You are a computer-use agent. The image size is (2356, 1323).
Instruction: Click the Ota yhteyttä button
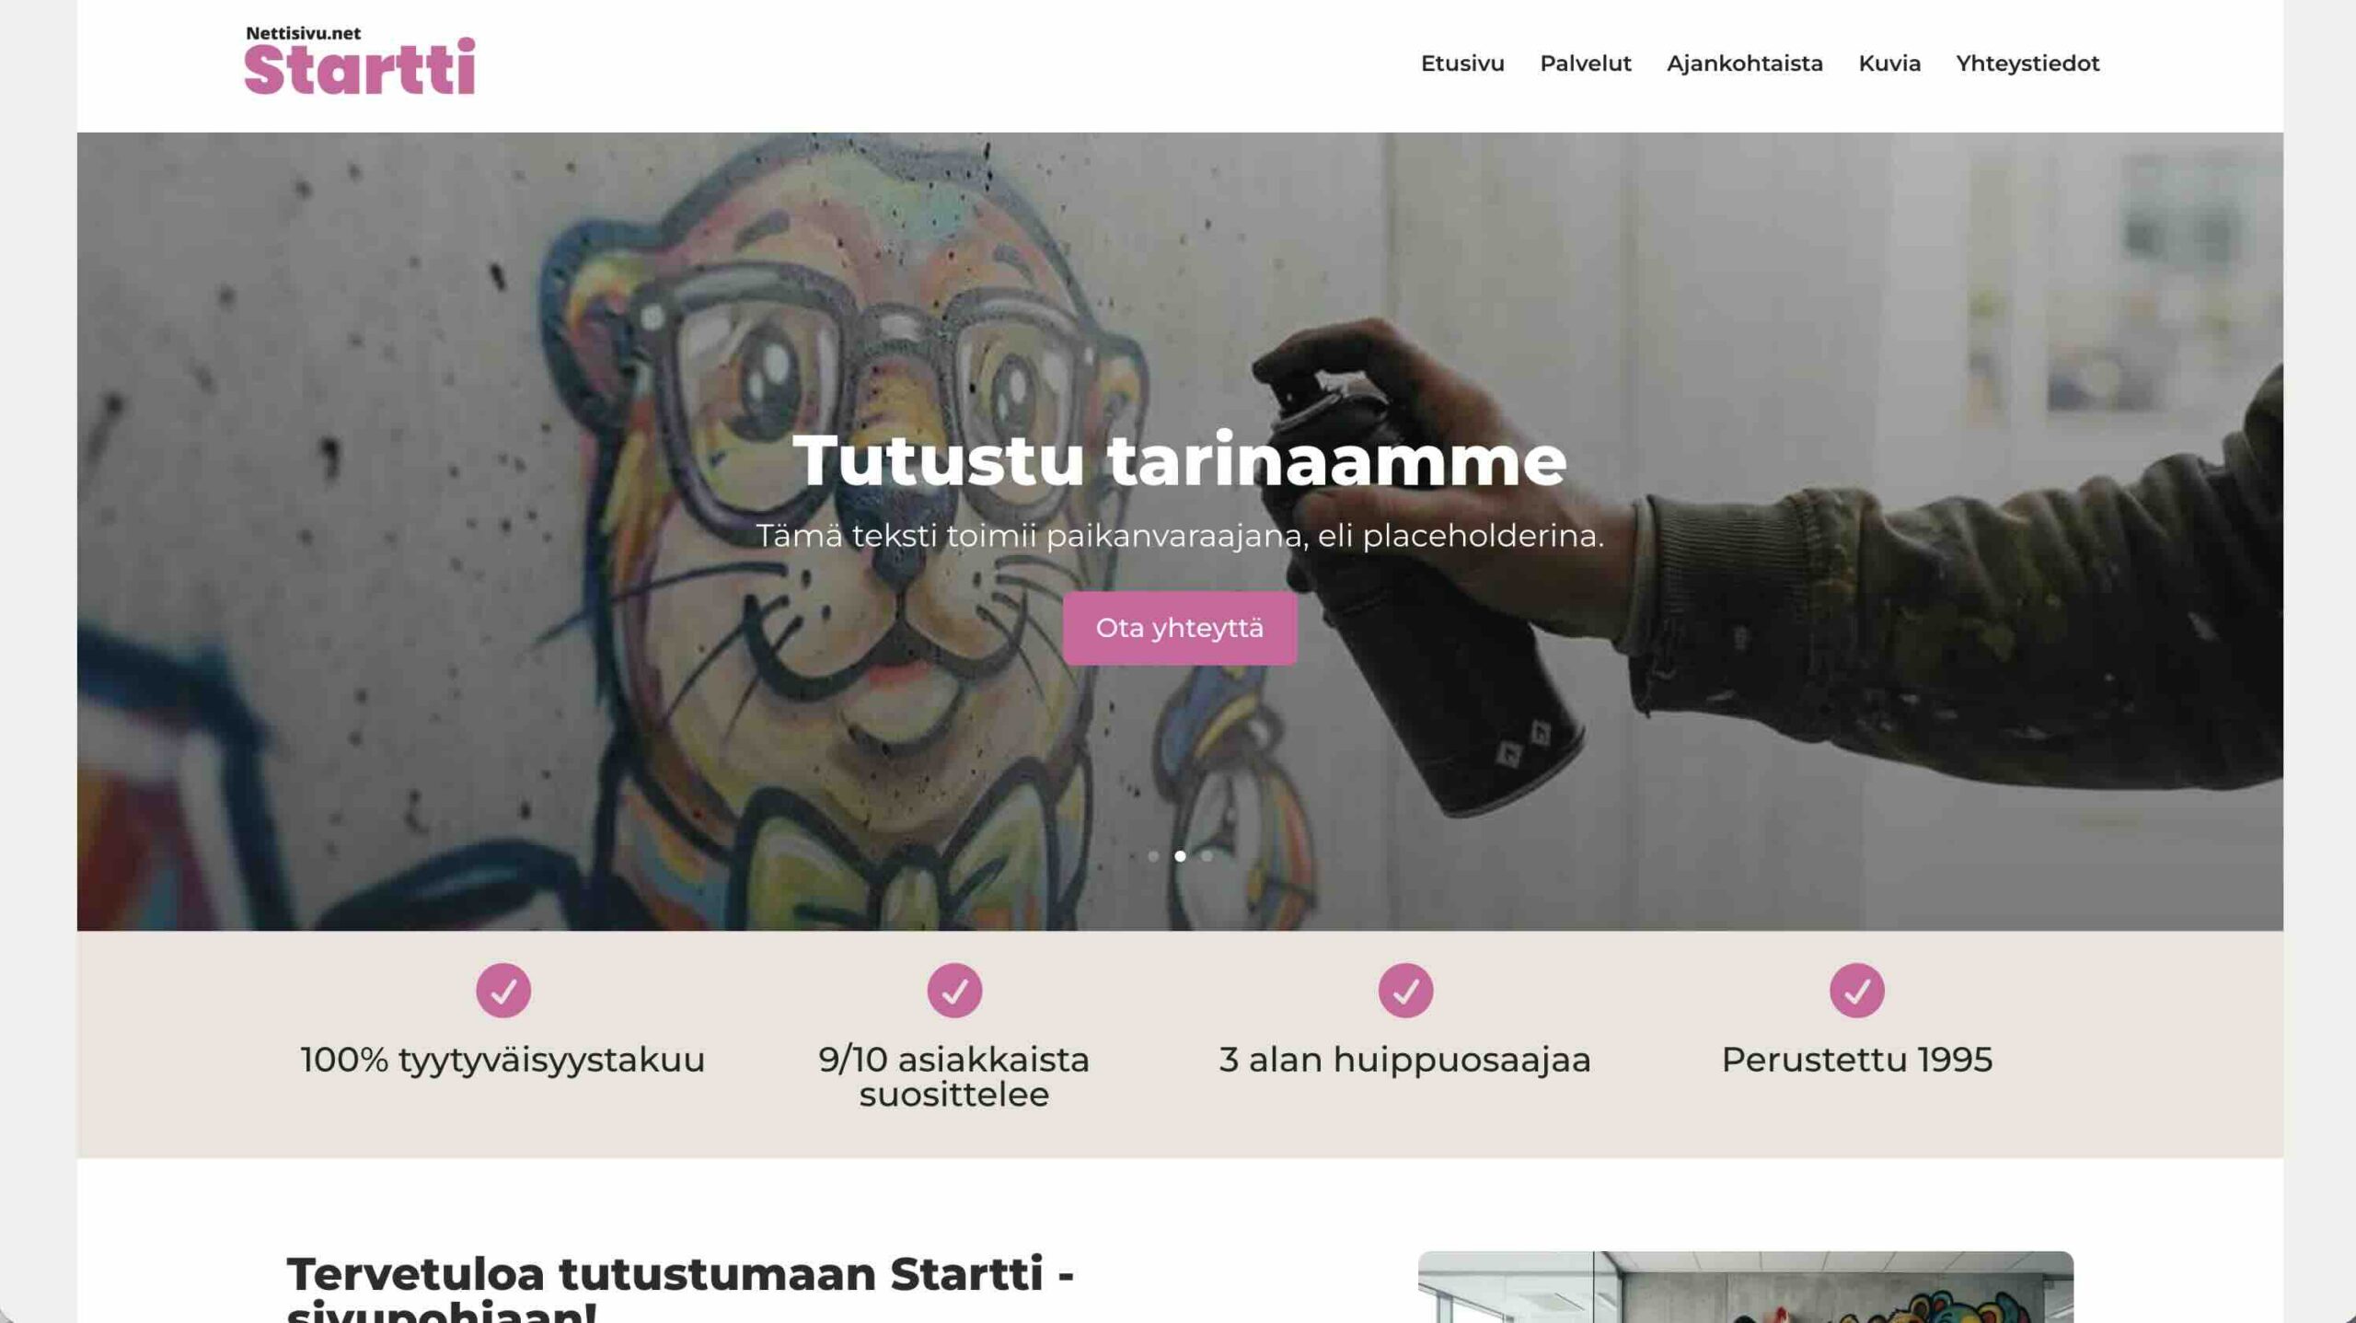1180,628
